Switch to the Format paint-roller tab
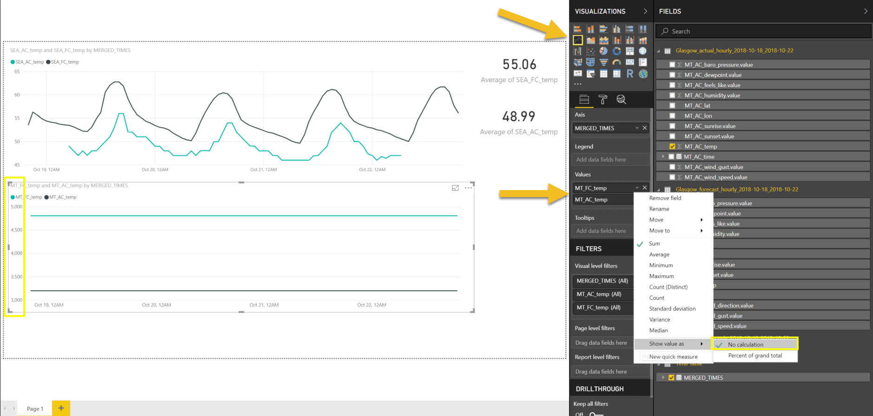Image resolution: width=873 pixels, height=416 pixels. tap(603, 99)
